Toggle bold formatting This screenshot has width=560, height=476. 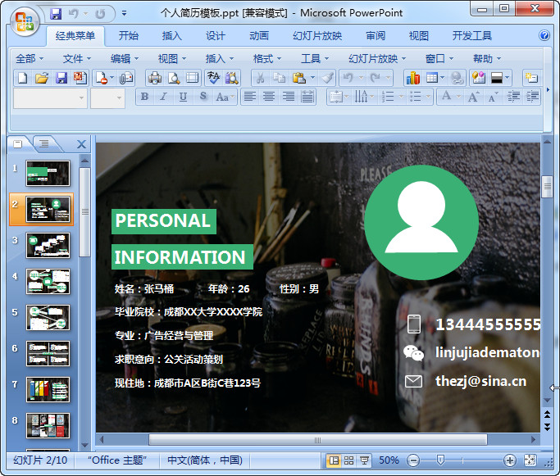tap(144, 97)
